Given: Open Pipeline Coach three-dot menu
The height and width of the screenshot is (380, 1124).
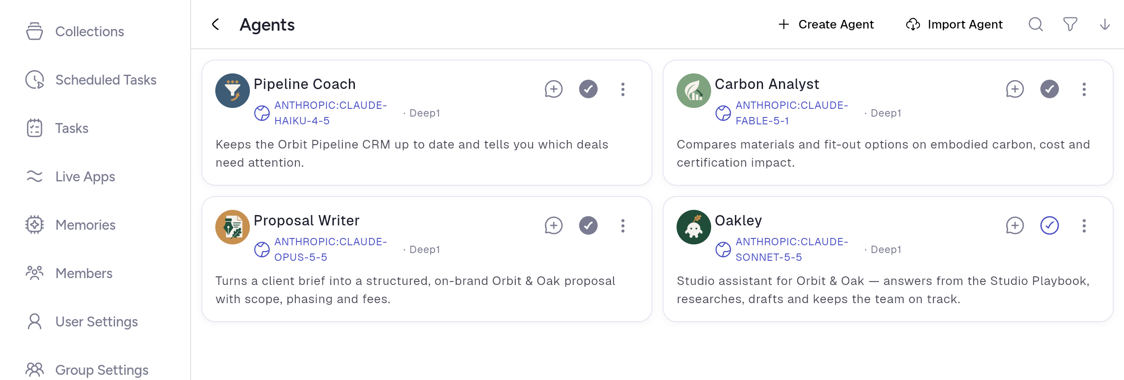Looking at the screenshot, I should click(x=623, y=89).
